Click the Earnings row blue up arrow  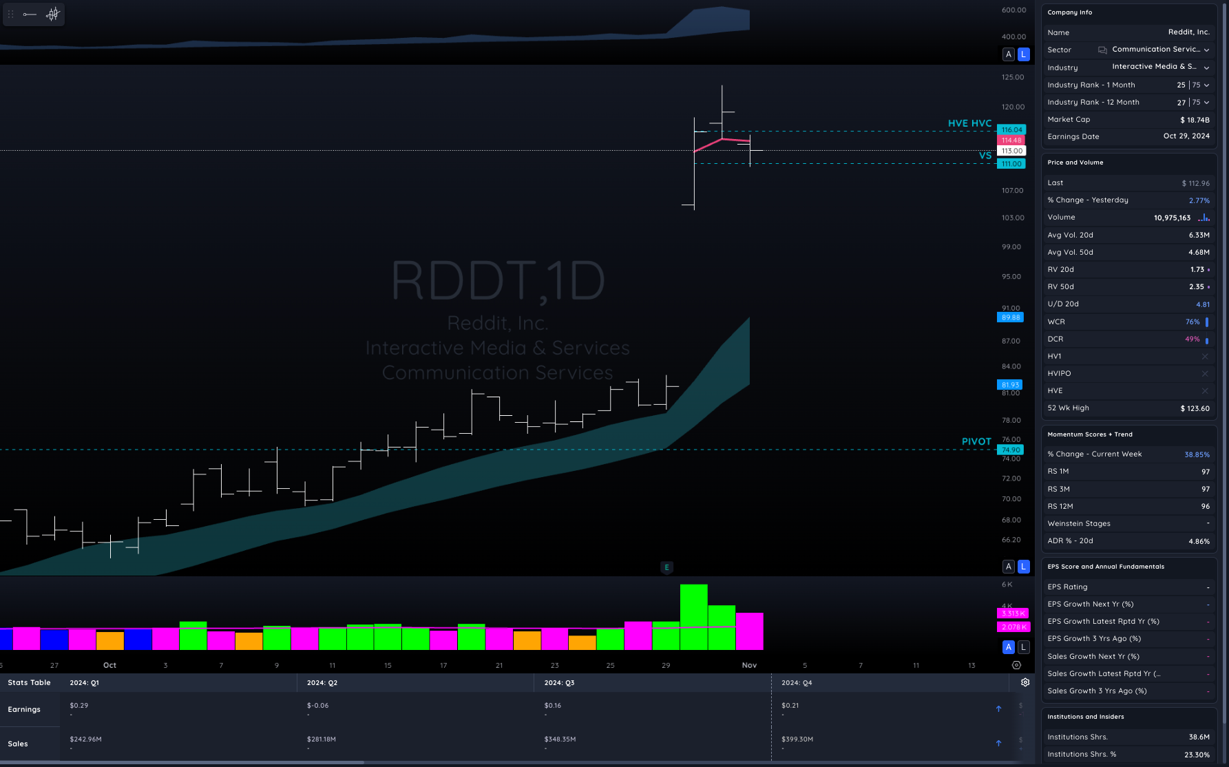pyautogui.click(x=998, y=708)
